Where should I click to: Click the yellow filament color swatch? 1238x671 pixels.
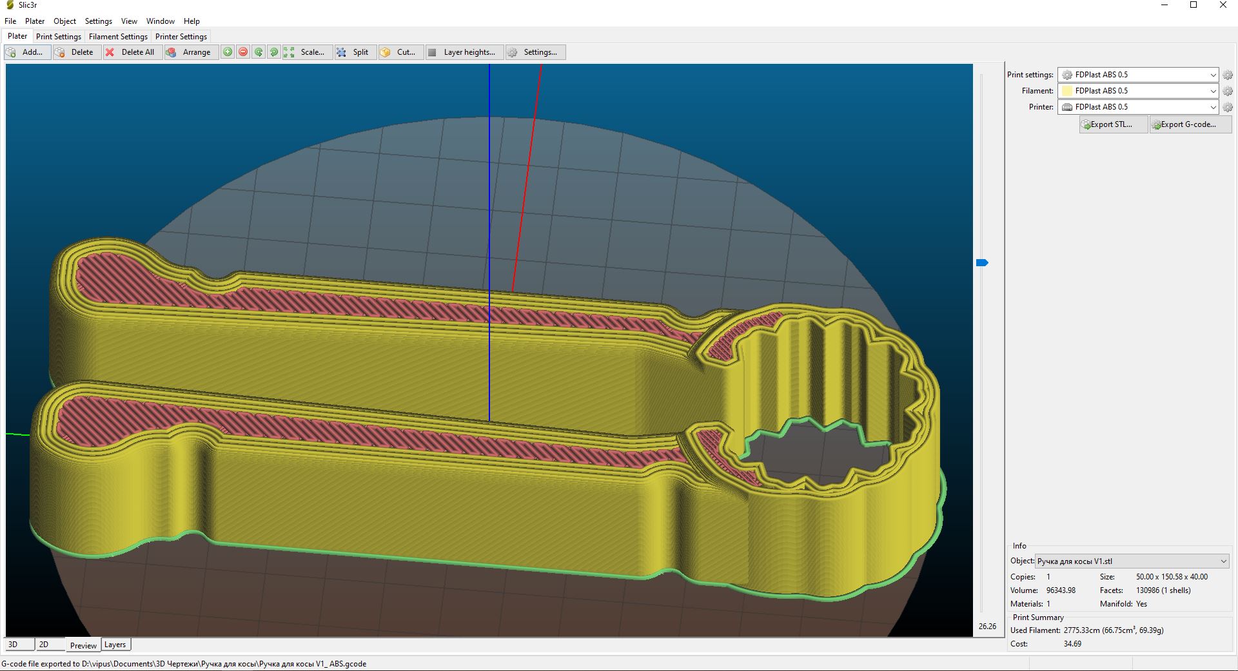(1067, 91)
